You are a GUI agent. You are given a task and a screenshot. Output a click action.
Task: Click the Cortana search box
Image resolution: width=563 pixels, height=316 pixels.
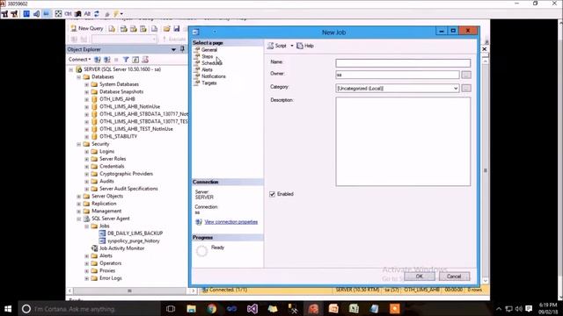coord(90,309)
